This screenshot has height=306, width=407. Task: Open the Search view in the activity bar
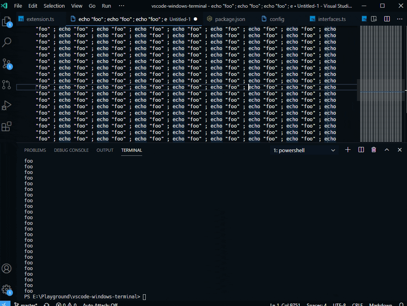(7, 42)
